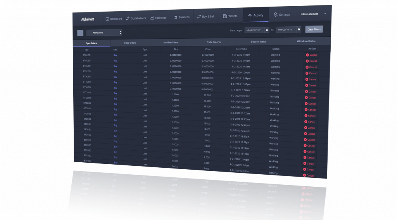Open the admin account dropdown arrow
Image resolution: width=397 pixels, height=220 pixels.
[x=325, y=14]
